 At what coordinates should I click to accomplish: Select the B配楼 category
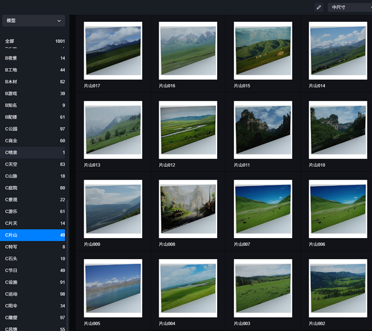coord(33,117)
